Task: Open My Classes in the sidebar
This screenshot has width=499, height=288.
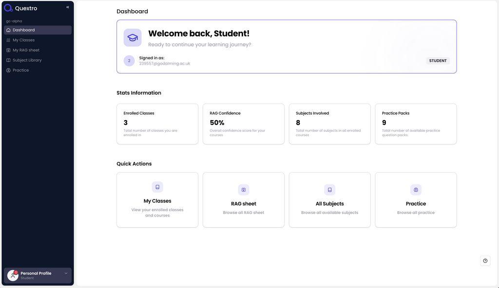Action: pyautogui.click(x=38, y=40)
